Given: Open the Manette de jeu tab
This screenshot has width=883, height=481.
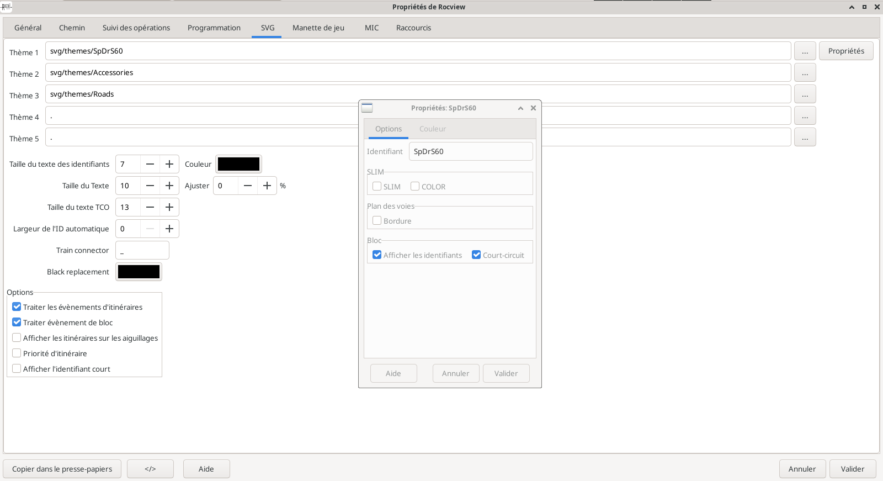Looking at the screenshot, I should pyautogui.click(x=318, y=28).
